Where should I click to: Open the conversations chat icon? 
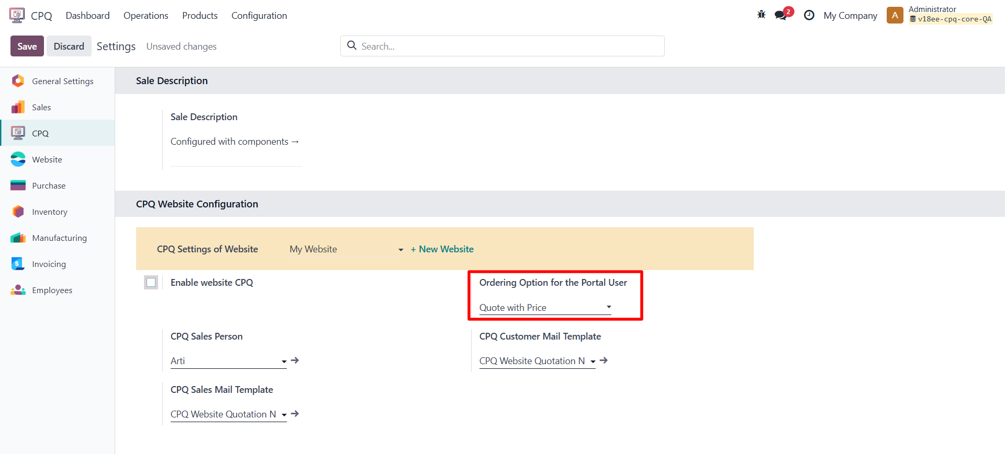coord(781,15)
